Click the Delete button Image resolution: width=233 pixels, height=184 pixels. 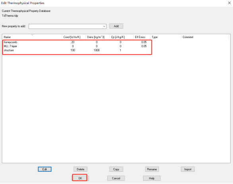click(x=80, y=169)
